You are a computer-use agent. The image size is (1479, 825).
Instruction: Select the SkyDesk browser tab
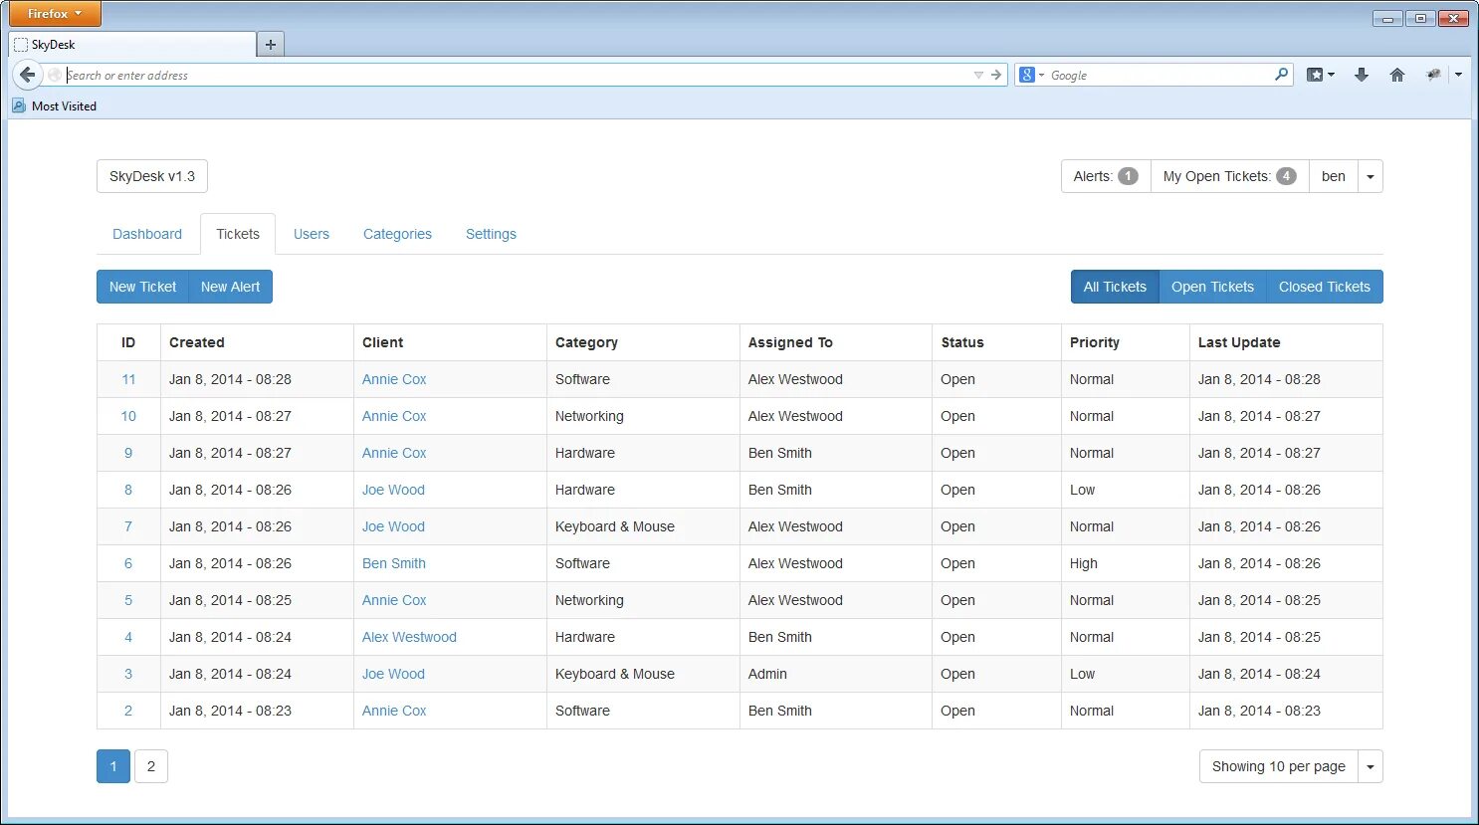coord(131,44)
